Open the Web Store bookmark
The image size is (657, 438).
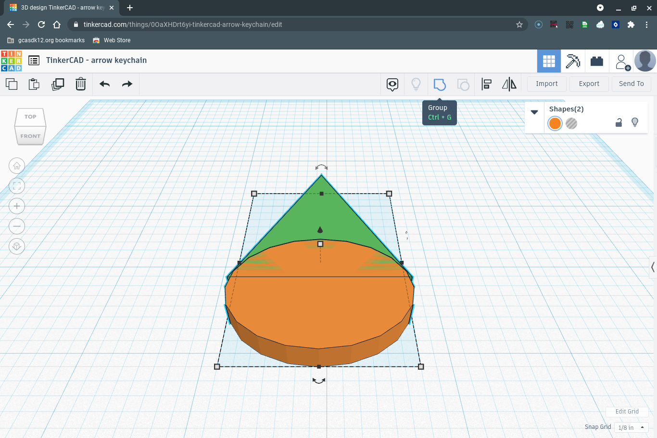(x=112, y=40)
